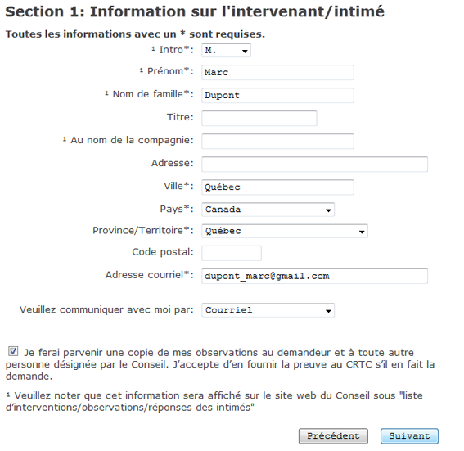Select the Adresse courriel email field
Image resolution: width=464 pixels, height=451 pixels.
pos(314,276)
